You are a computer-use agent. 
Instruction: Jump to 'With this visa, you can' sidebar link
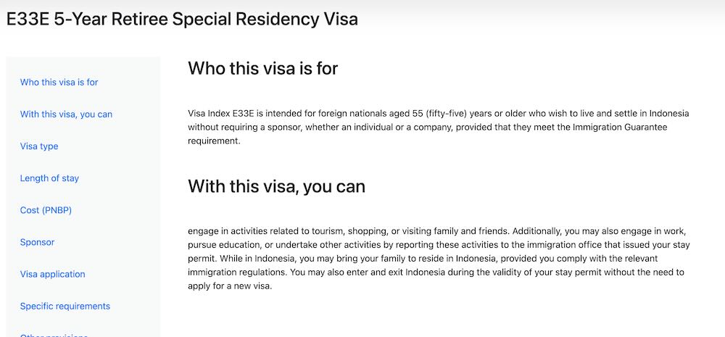[66, 115]
